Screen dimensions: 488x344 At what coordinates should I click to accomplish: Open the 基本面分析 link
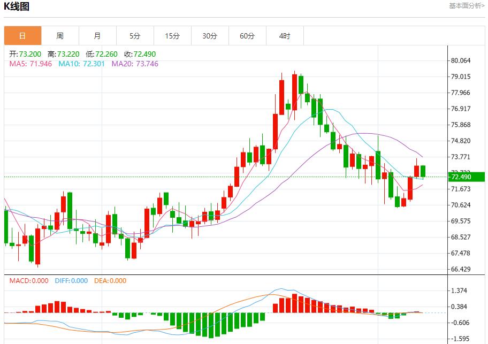point(467,6)
